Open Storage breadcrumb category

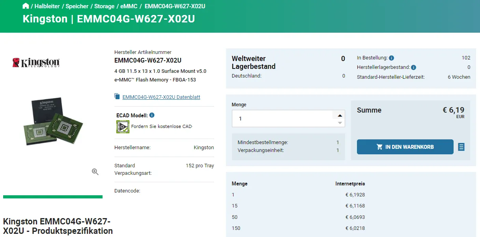point(104,6)
